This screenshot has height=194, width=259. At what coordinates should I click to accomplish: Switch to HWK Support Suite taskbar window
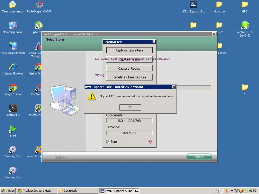click(x=119, y=191)
